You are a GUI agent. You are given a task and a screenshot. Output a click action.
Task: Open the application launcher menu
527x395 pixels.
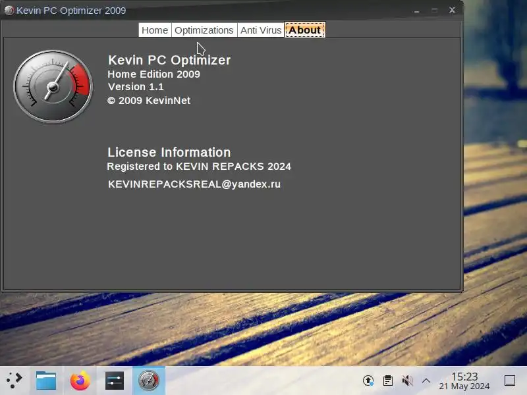click(14, 381)
